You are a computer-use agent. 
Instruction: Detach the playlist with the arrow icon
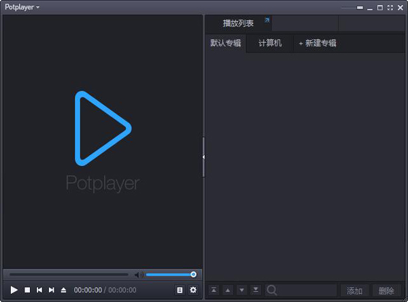(x=267, y=20)
